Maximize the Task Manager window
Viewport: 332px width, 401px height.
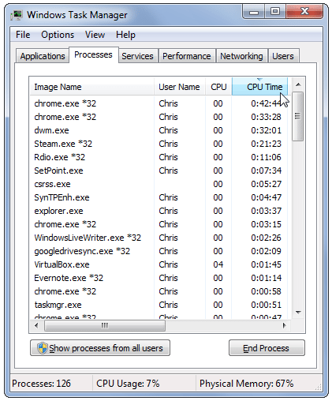pos(275,12)
